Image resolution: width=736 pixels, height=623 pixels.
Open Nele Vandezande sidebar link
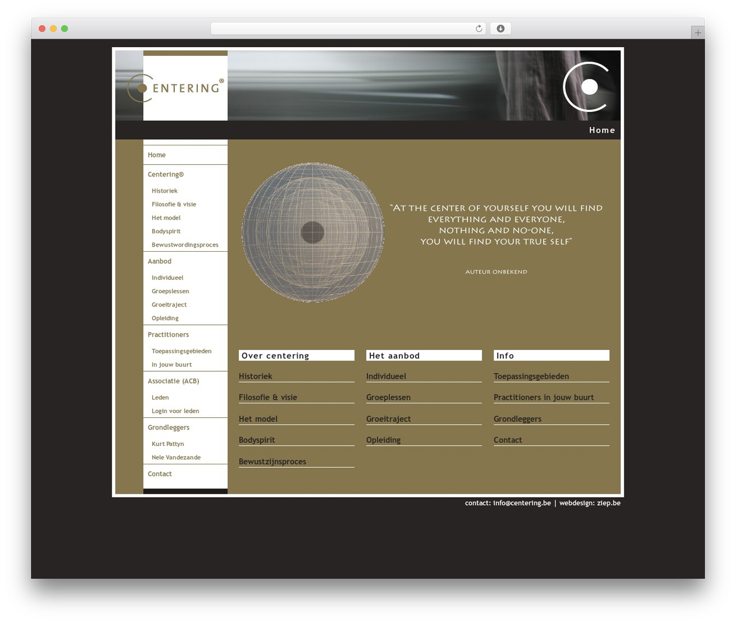[x=176, y=457]
